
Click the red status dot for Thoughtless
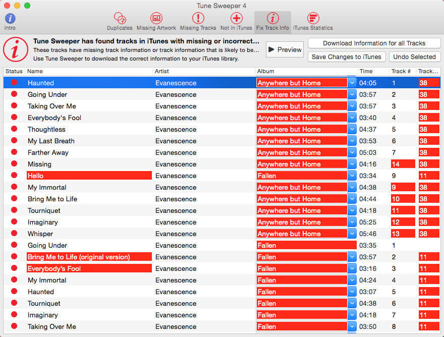[x=14, y=129]
